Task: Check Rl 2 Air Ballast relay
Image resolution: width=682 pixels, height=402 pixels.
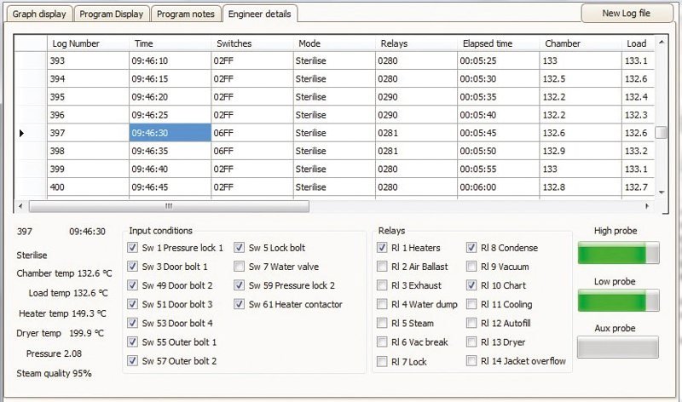Action: coord(382,267)
